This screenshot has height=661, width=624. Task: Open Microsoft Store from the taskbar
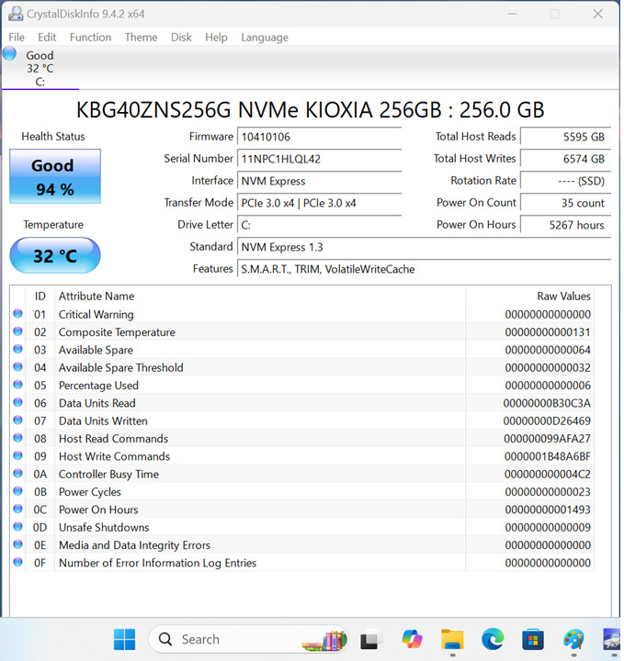[533, 639]
